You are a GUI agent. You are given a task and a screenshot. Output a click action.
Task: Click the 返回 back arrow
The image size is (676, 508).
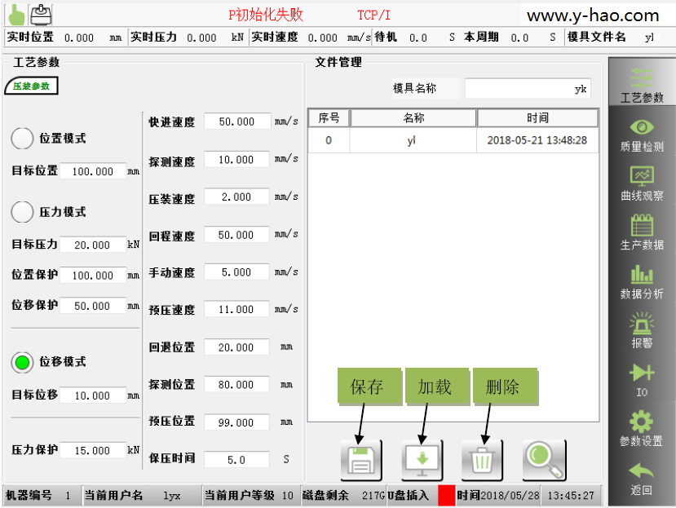coord(642,479)
